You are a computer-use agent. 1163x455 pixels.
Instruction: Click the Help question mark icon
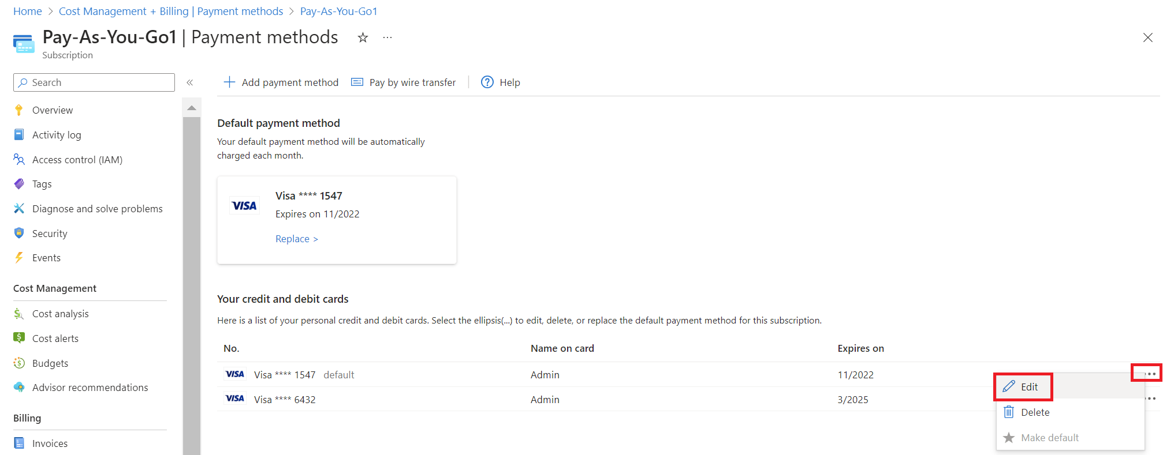tap(487, 82)
